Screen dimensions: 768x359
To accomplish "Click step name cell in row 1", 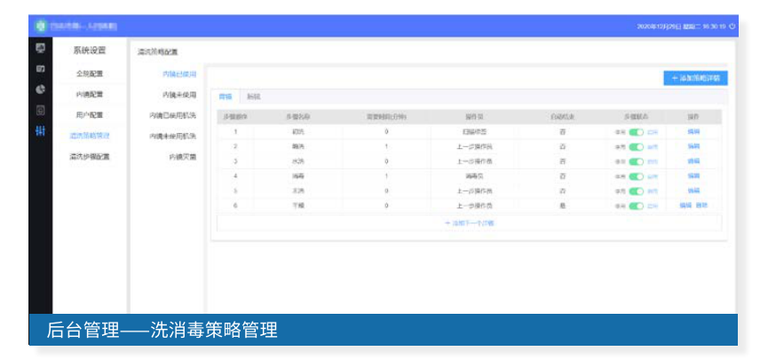I will [x=298, y=132].
